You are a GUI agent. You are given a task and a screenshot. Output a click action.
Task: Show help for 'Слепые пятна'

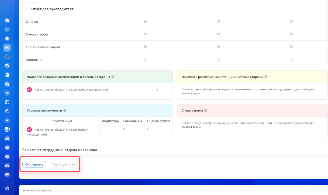point(206,110)
